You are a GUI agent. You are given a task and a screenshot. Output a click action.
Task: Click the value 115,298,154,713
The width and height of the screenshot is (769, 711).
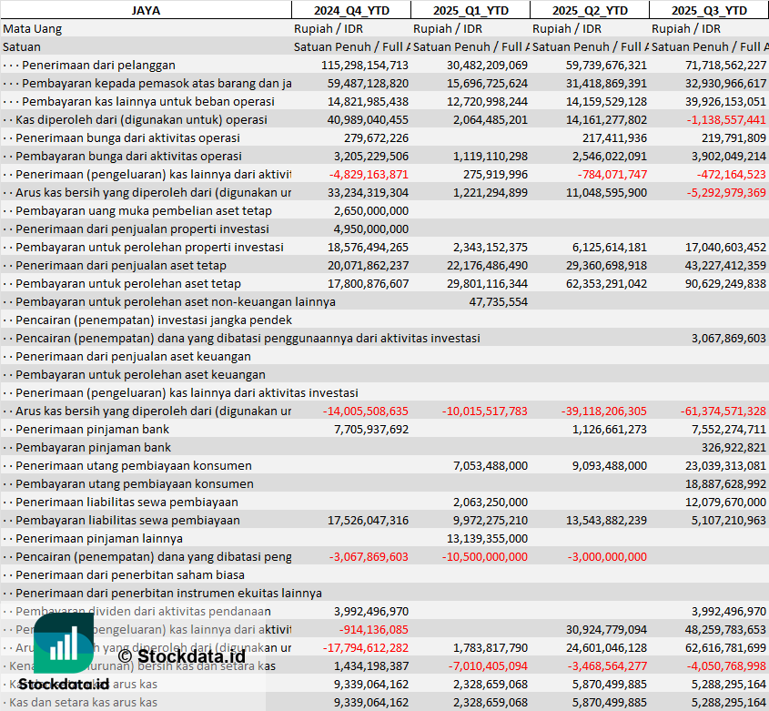point(365,65)
